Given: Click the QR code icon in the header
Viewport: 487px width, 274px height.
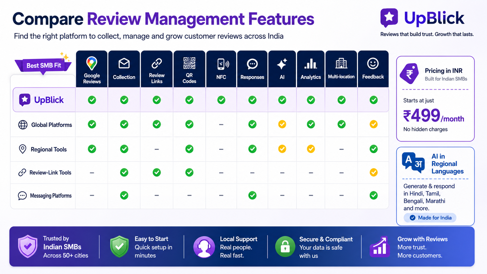Looking at the screenshot, I should click(189, 63).
